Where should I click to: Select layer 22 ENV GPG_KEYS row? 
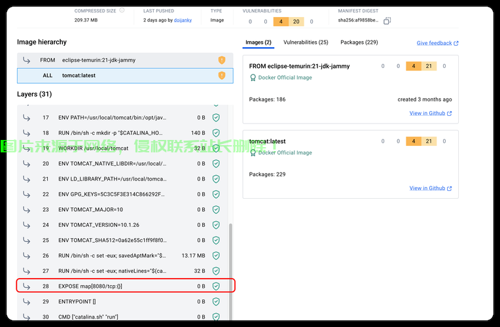[123, 194]
